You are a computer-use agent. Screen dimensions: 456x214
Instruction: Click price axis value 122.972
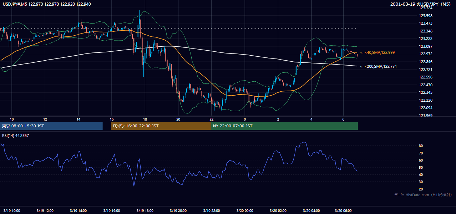tap(426, 54)
